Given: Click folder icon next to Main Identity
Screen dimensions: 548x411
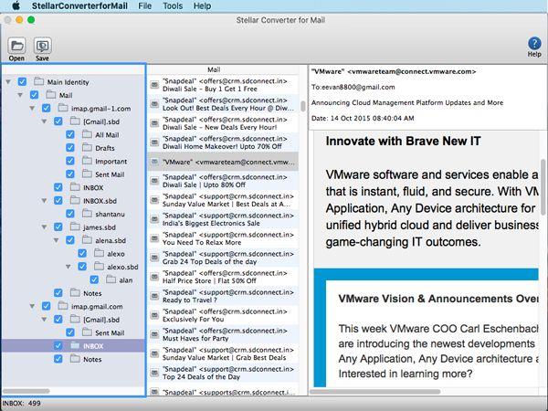Looking at the screenshot, I should (38, 81).
